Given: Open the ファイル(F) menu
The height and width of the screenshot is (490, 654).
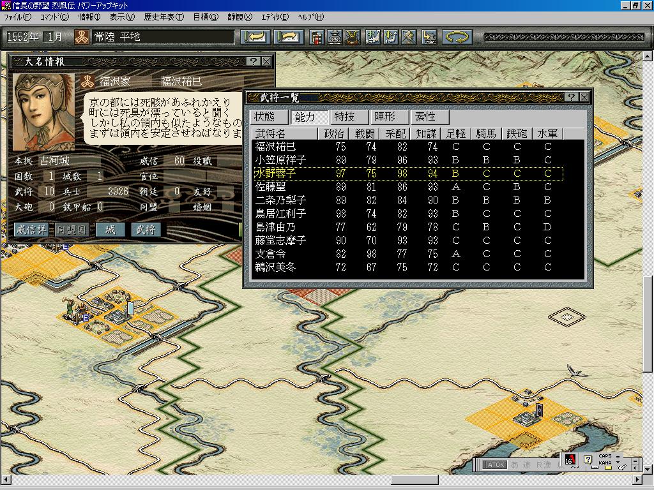Looking at the screenshot, I should (17, 17).
